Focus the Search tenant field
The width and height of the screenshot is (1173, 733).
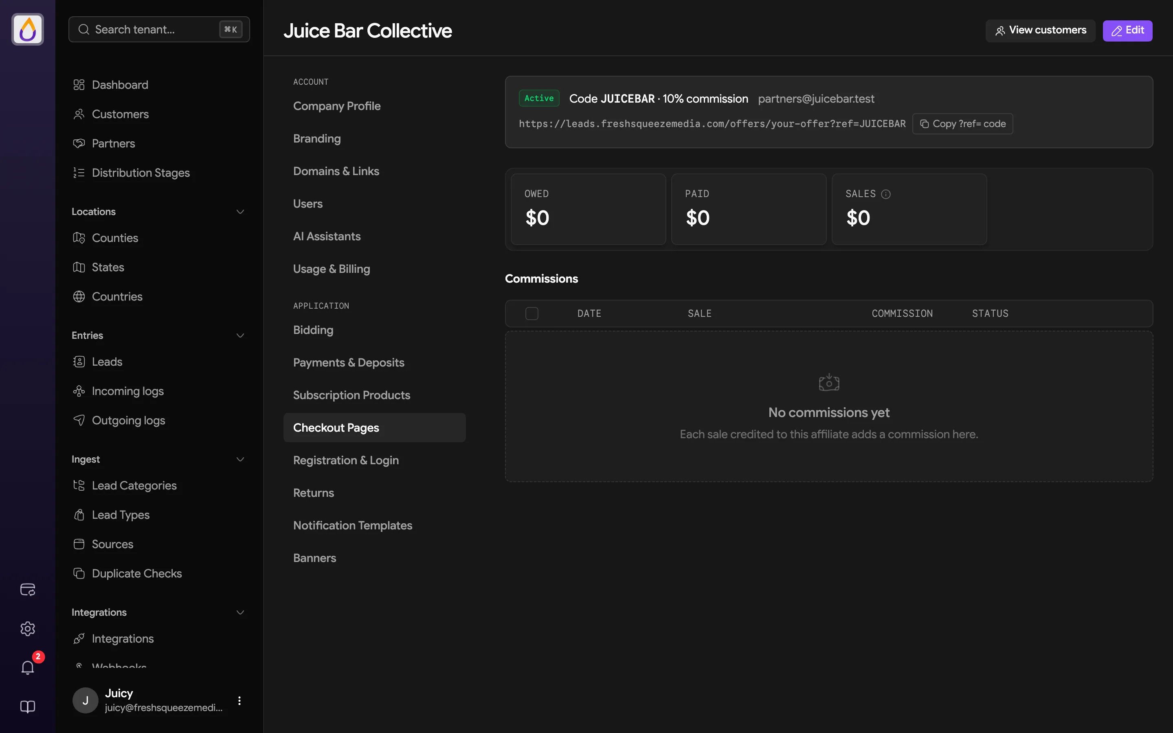point(159,30)
